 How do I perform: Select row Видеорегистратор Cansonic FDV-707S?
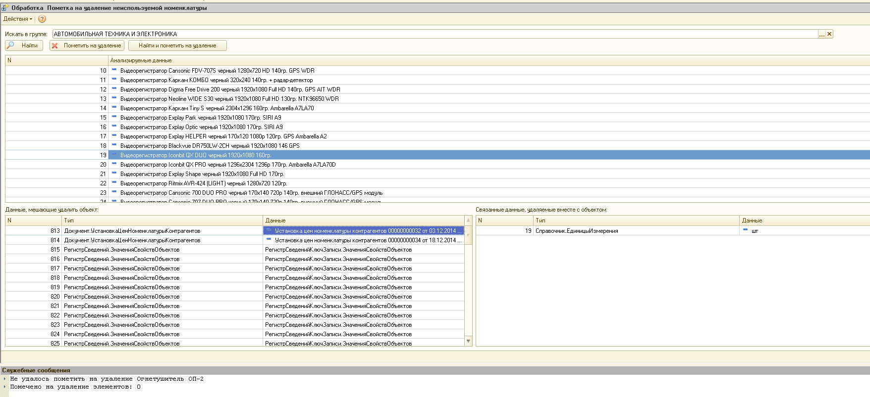437,71
